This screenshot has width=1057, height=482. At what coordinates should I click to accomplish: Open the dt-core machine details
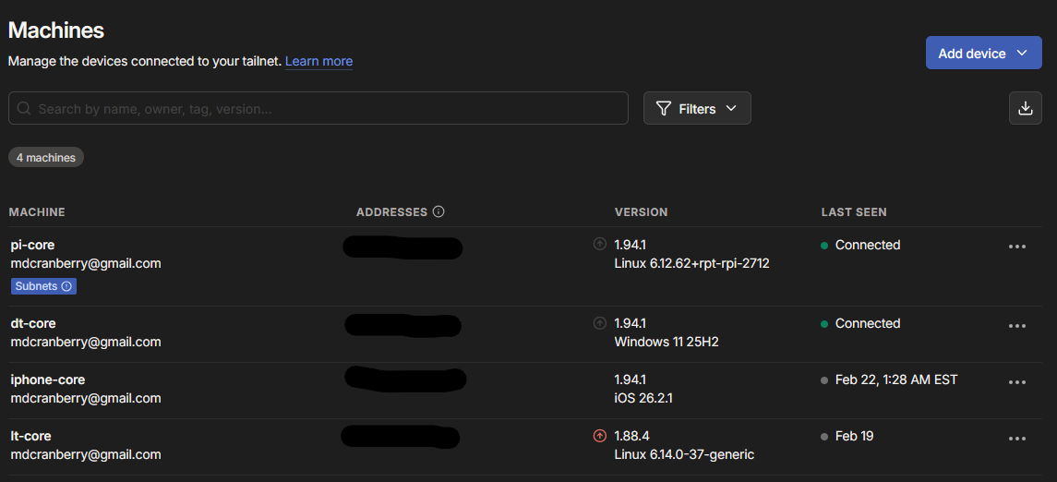(x=33, y=323)
